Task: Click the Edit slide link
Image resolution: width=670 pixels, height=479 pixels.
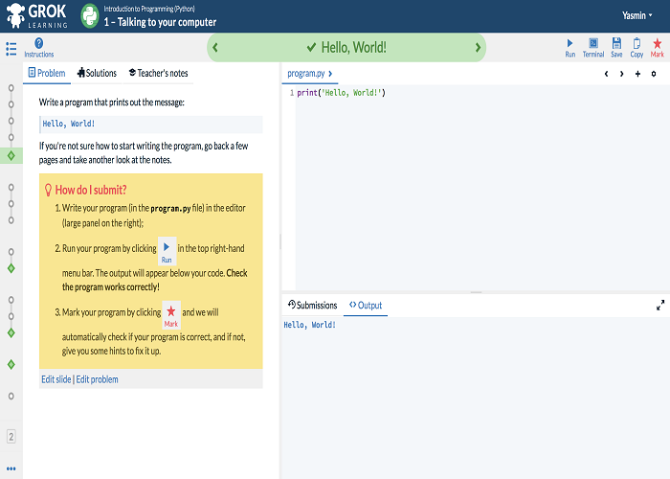Action: (56, 379)
